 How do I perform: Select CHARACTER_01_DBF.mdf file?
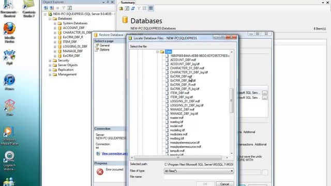point(187,68)
